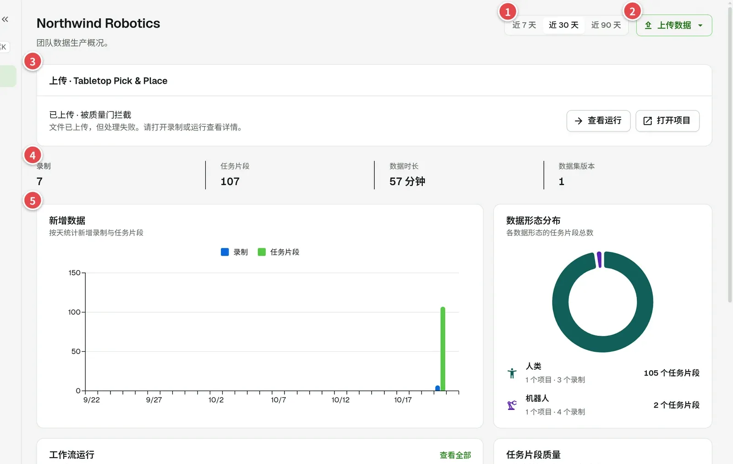Viewport: 733px width, 464px height.
Task: Click the 57 分钟 duration value
Action: [x=407, y=182]
